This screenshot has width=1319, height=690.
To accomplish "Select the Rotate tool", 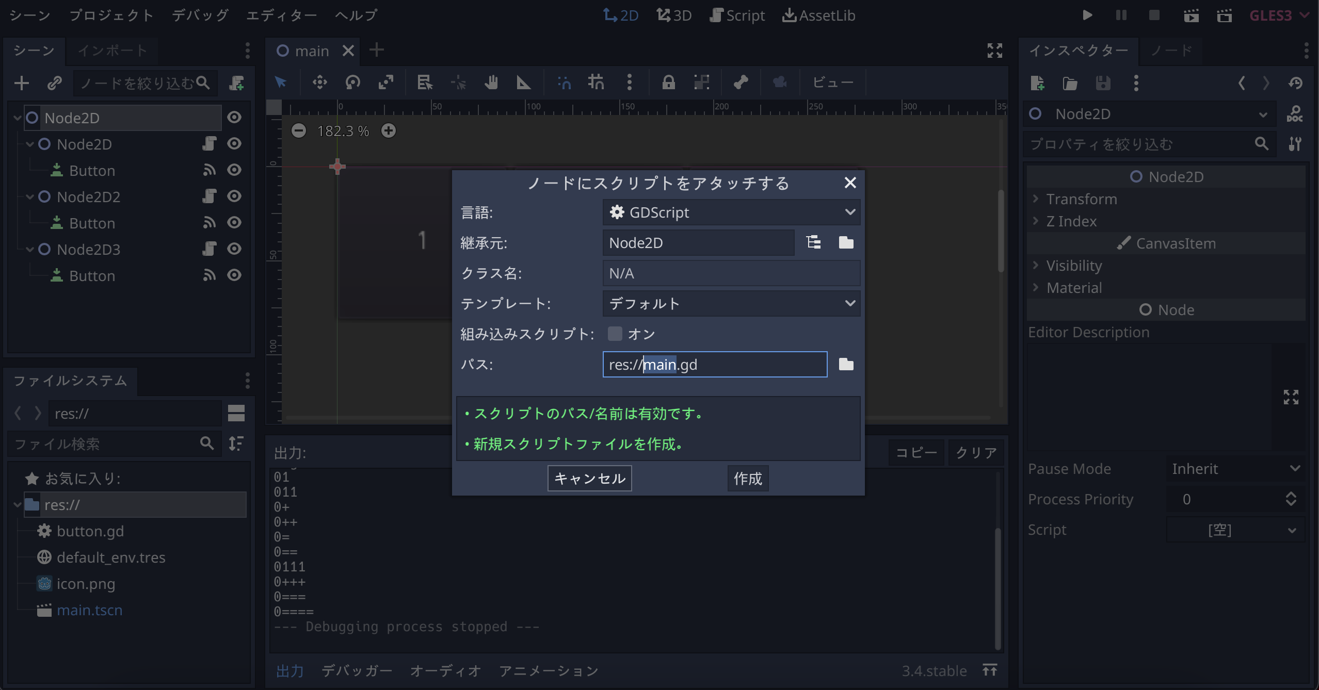I will 353,83.
